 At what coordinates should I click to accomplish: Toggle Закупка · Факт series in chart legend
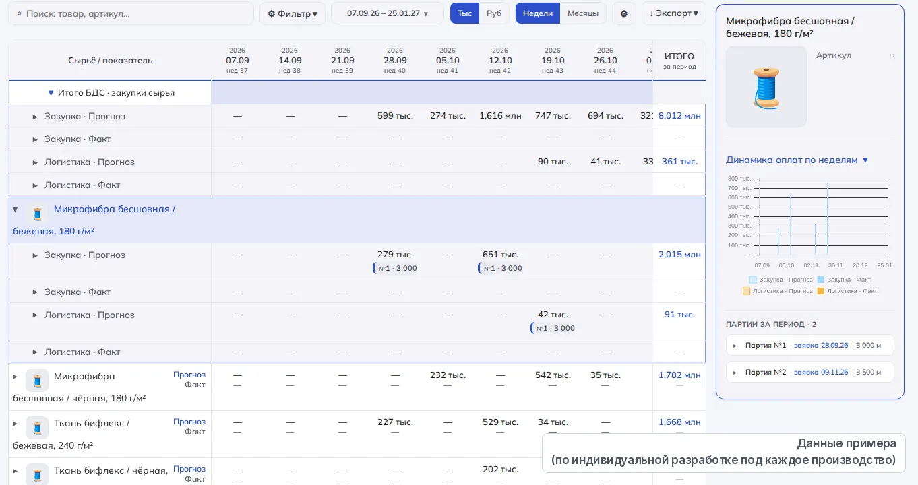coord(844,280)
